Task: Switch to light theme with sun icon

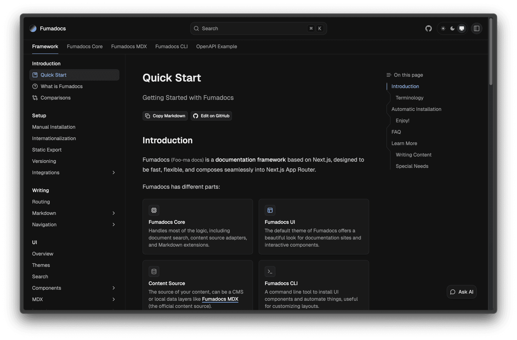Action: pyautogui.click(x=443, y=29)
